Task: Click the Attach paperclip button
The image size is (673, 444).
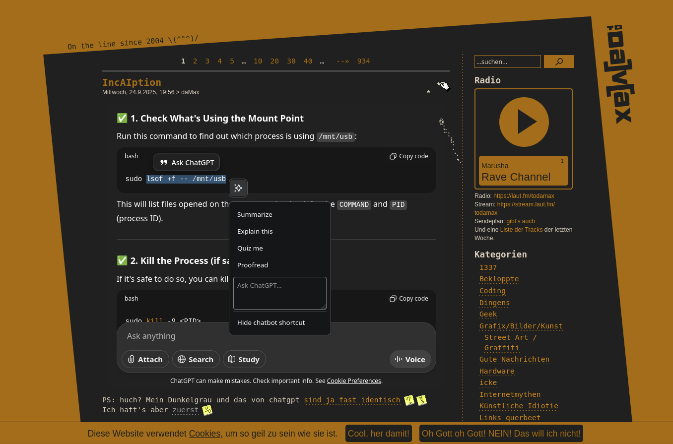Action: click(x=145, y=359)
